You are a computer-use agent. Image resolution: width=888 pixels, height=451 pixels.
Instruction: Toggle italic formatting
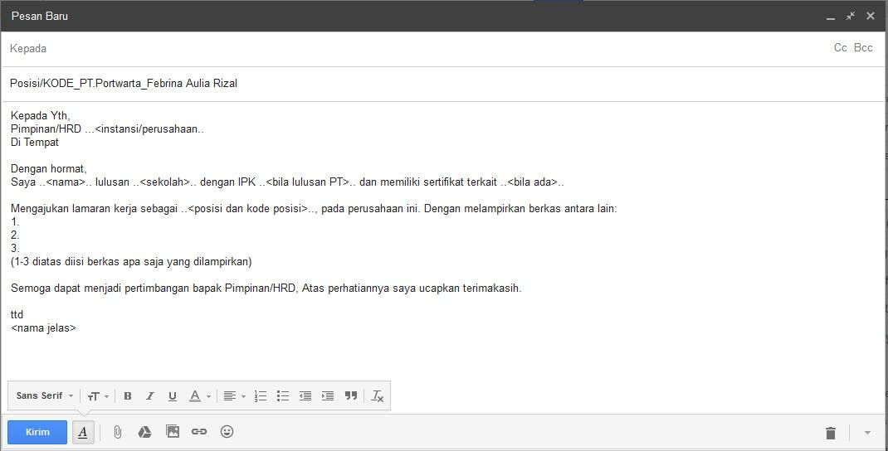point(150,396)
